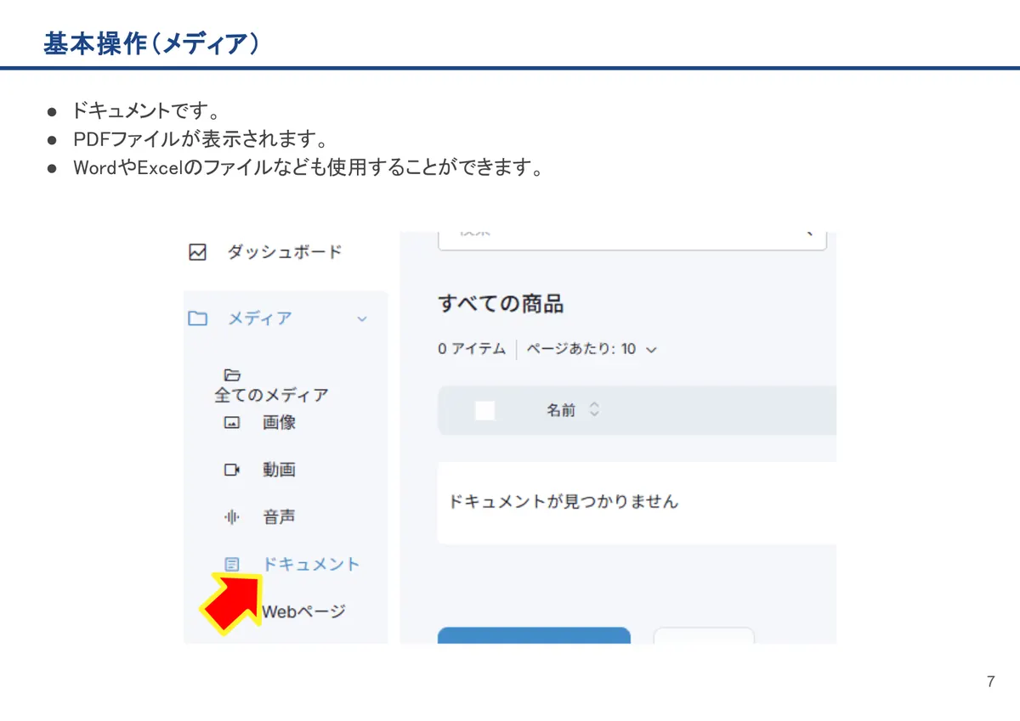Viewport: 1020px width, 721px height.
Task: Select the ドキュメント media category
Action: pyautogui.click(x=311, y=564)
